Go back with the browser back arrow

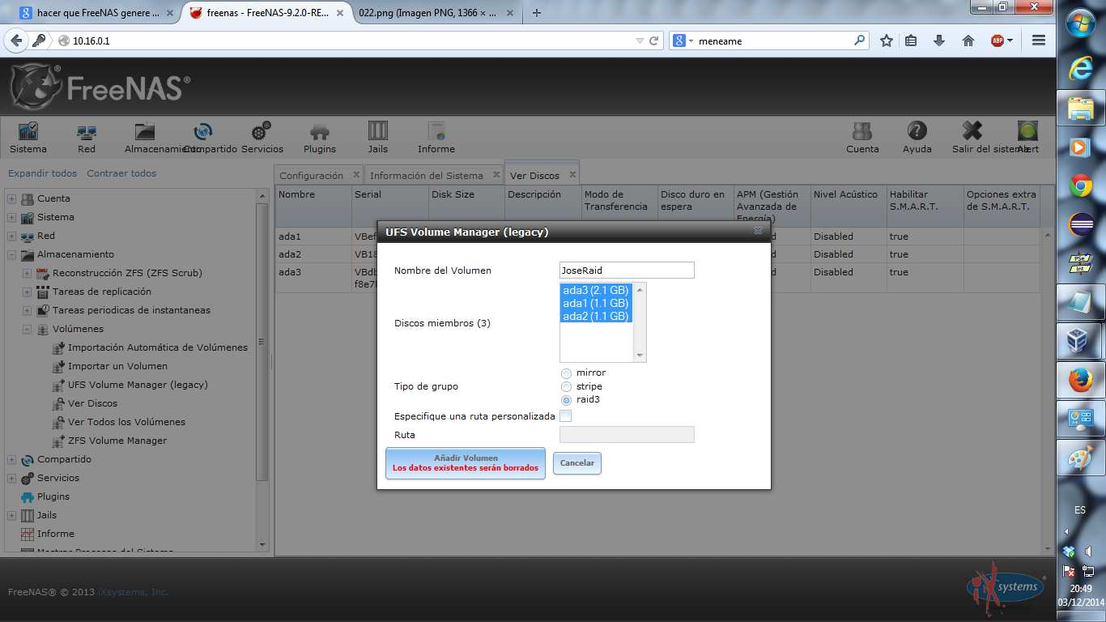pos(16,40)
